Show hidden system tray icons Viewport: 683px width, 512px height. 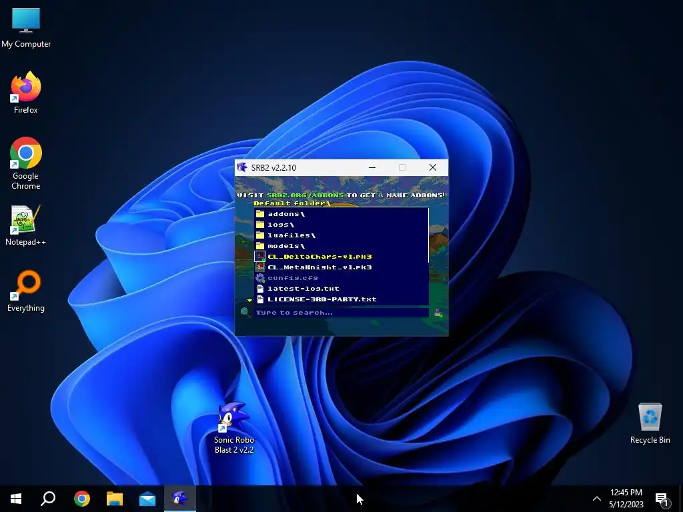pyautogui.click(x=597, y=499)
